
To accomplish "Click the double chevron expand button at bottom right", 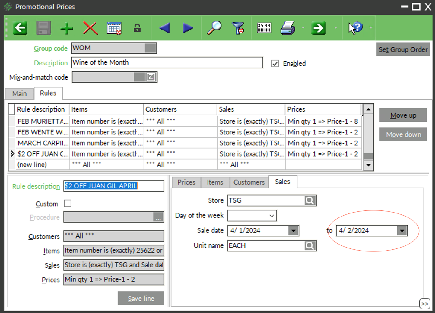I will [x=425, y=304].
